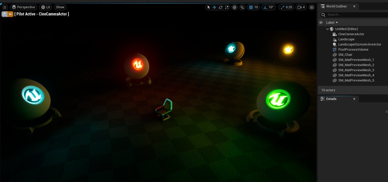Viewport: 388px width, 182px height.
Task: Click the viewport layout maximize icon
Action: 312,7
